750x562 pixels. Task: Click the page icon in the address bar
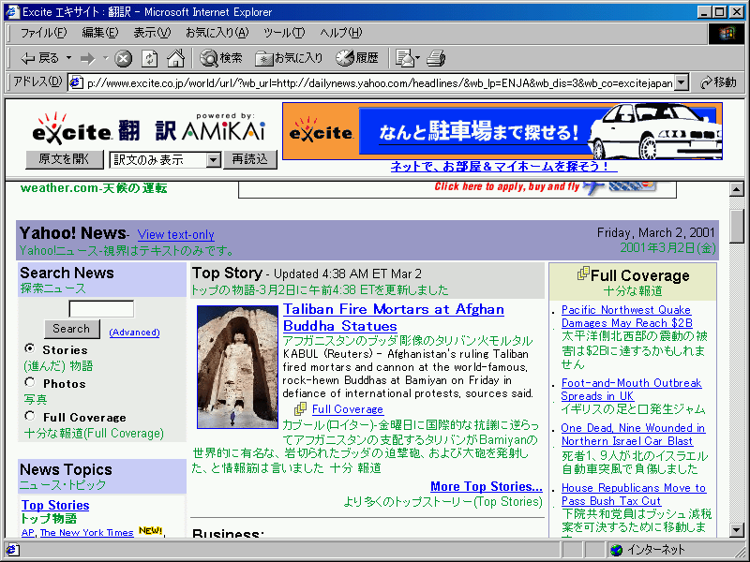77,82
